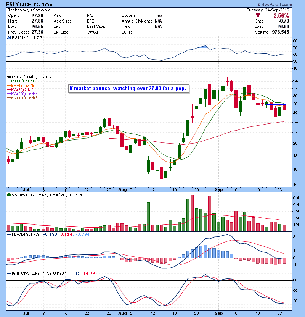The image size is (305, 317).
Task: Click the candlestick icon beside FSLY (Daily)
Action: pos(9,77)
